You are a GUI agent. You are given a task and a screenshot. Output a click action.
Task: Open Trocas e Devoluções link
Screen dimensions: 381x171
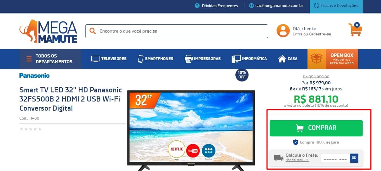tap(336, 6)
